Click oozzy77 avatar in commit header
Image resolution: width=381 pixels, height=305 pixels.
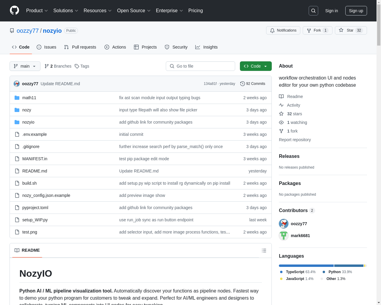tap(17, 84)
